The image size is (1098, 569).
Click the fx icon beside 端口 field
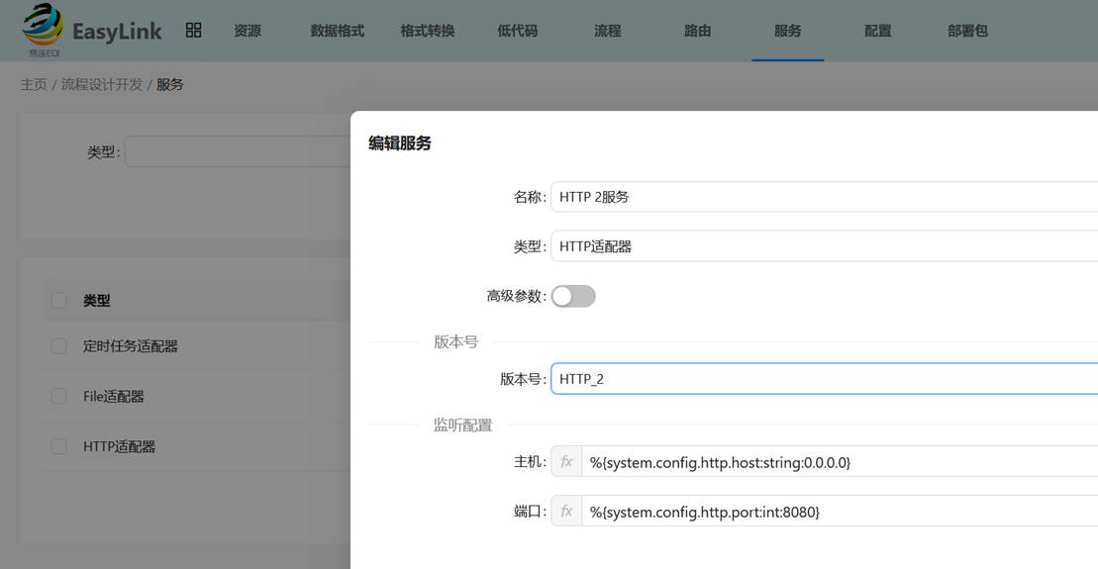tap(566, 512)
